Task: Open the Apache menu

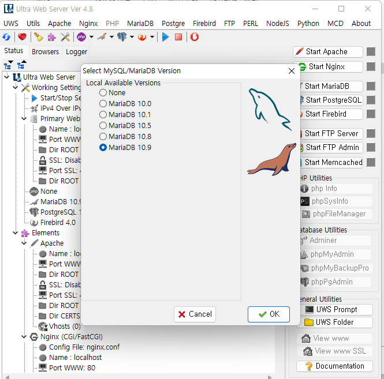Action: pos(59,24)
